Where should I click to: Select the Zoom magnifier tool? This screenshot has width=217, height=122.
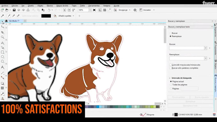point(2,37)
